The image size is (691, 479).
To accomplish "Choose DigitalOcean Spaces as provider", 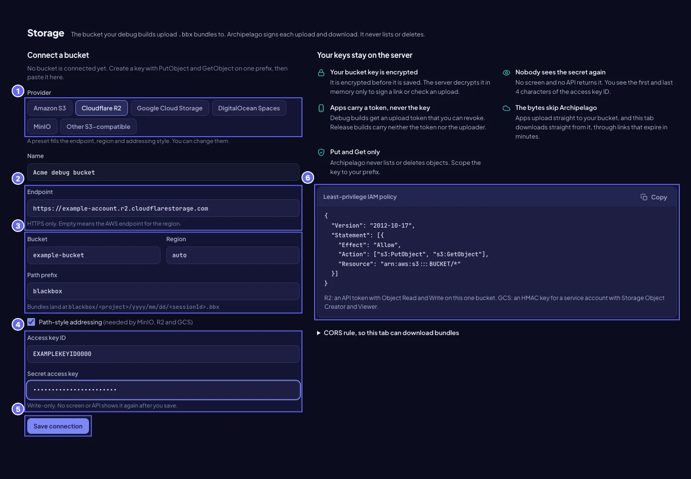I will click(249, 108).
